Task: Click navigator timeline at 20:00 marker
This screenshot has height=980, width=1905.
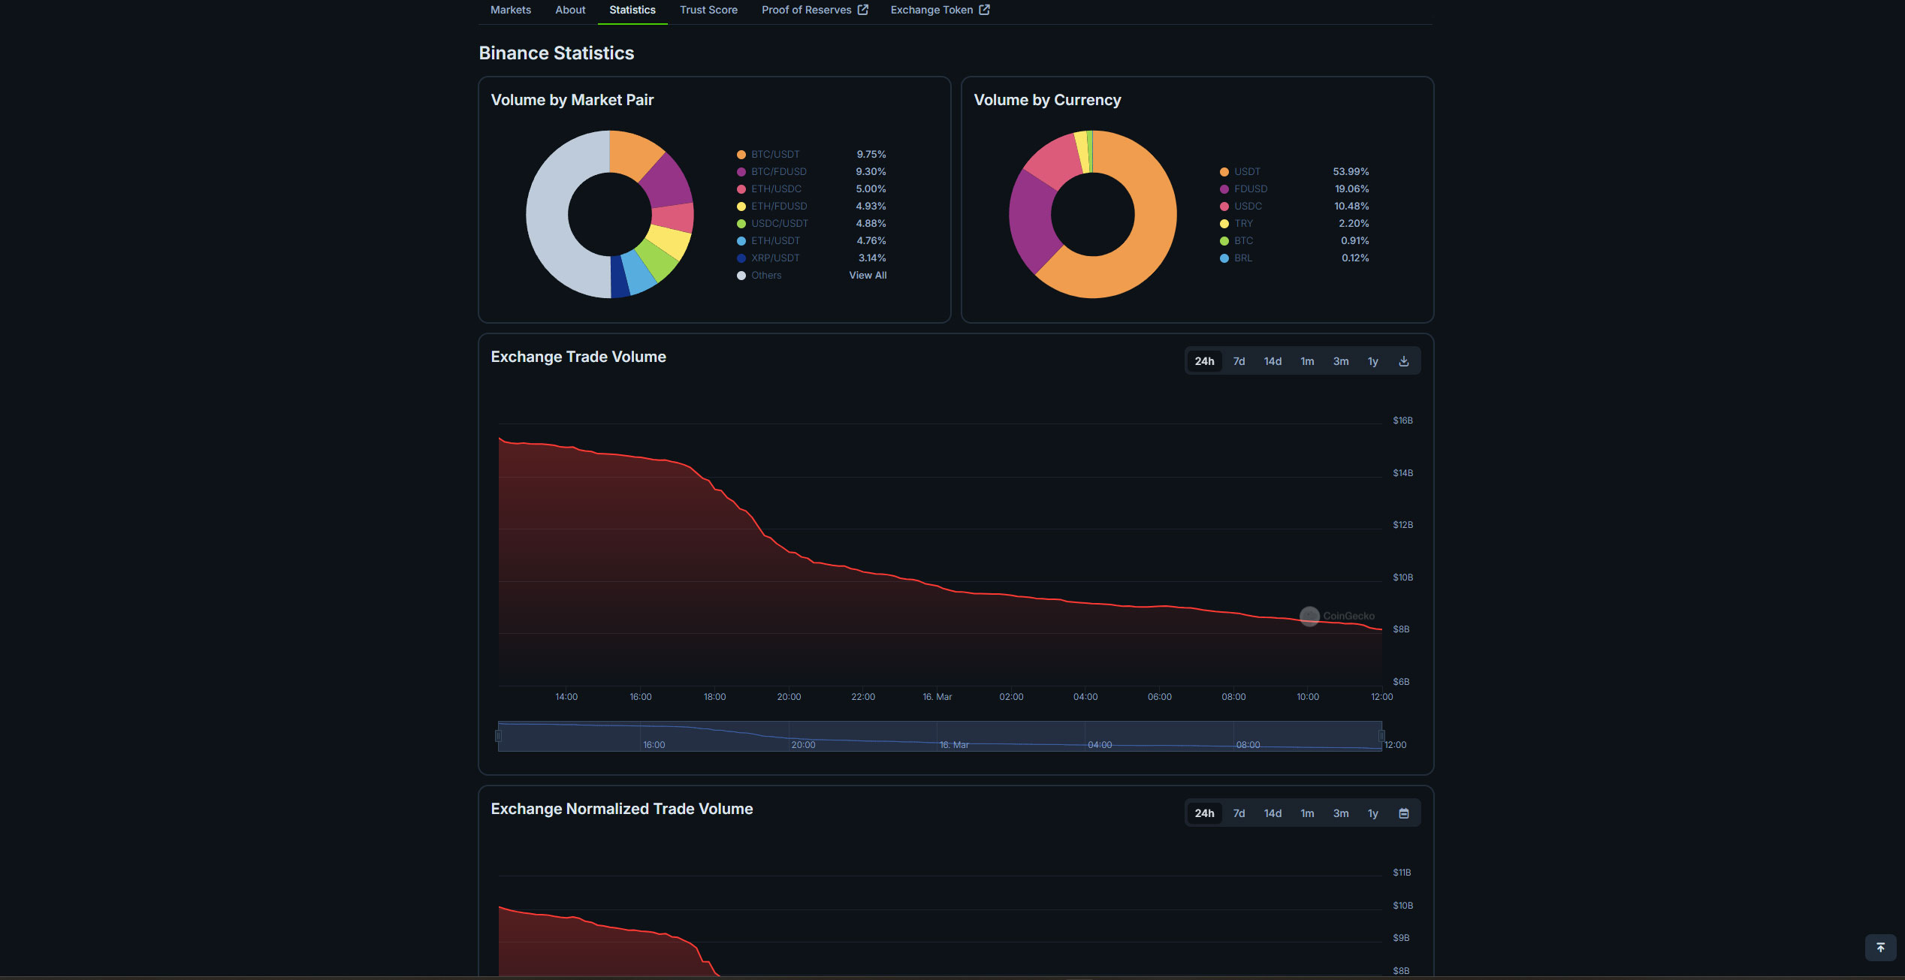Action: click(803, 745)
